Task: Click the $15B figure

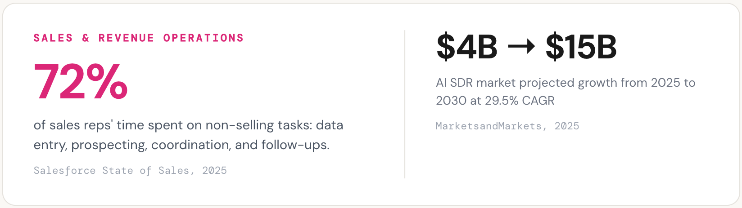Action: click(581, 47)
